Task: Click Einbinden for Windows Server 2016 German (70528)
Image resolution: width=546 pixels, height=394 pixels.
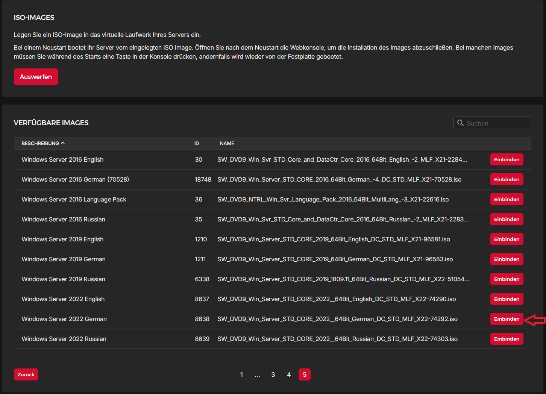Action: coord(507,179)
